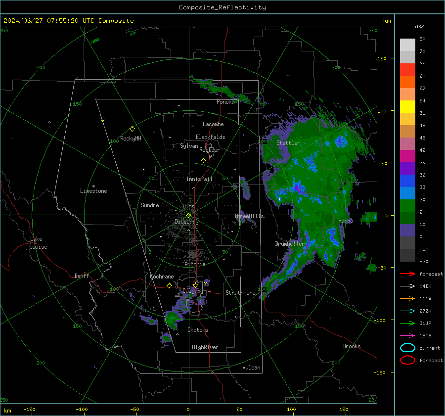Click the Sylvan label
445x416 pixels.
click(x=189, y=146)
